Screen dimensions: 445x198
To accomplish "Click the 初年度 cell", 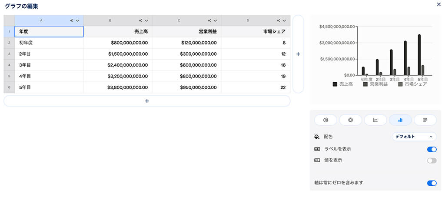I will [x=49, y=43].
